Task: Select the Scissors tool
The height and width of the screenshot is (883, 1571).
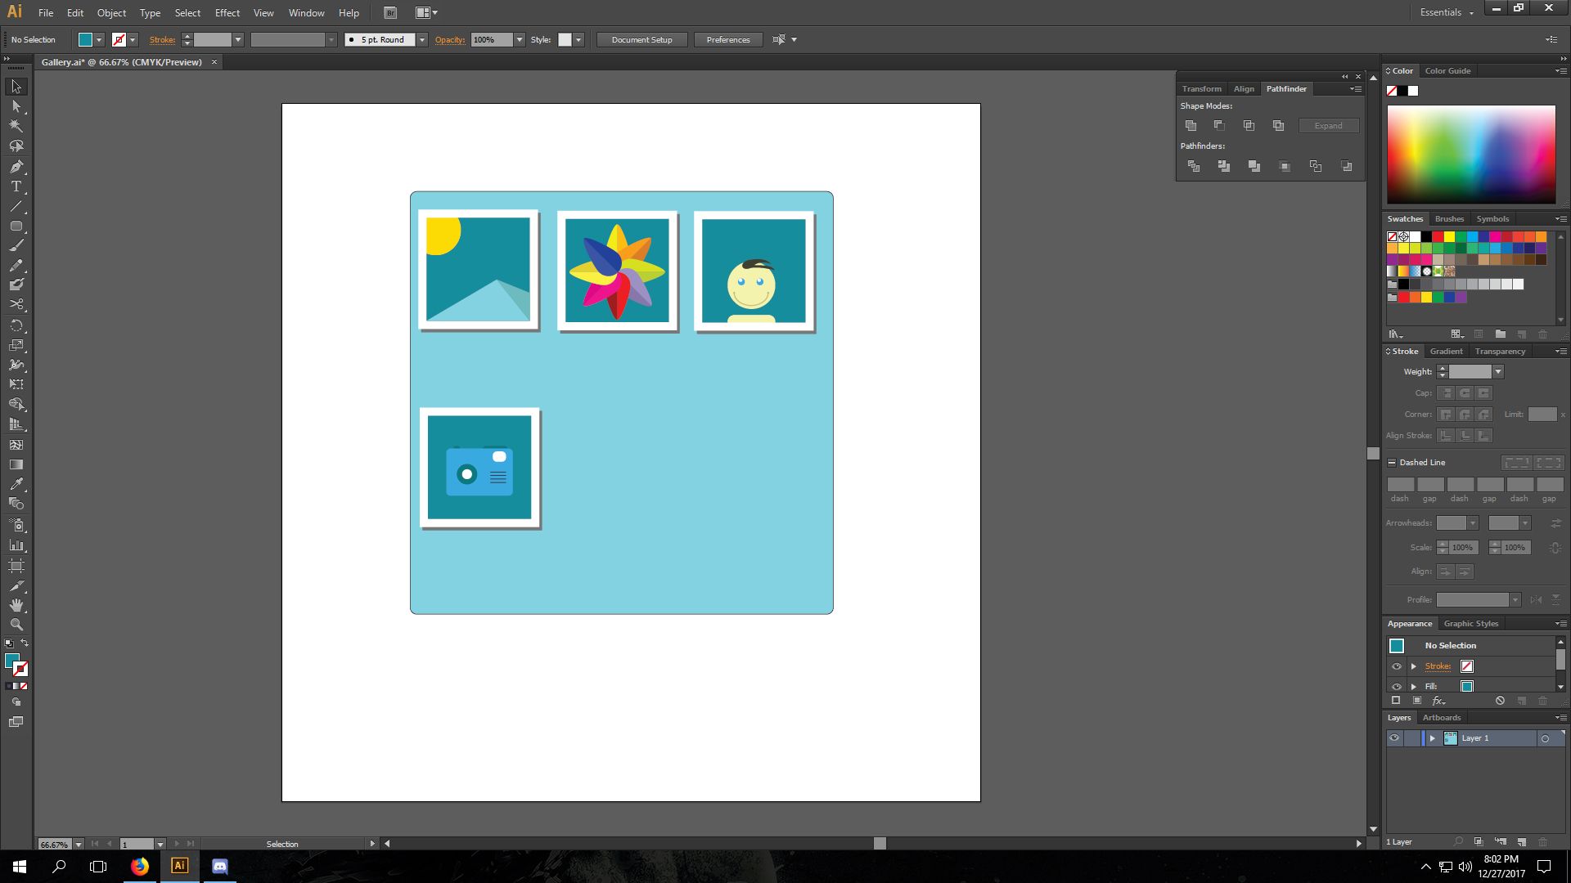Action: click(16, 304)
